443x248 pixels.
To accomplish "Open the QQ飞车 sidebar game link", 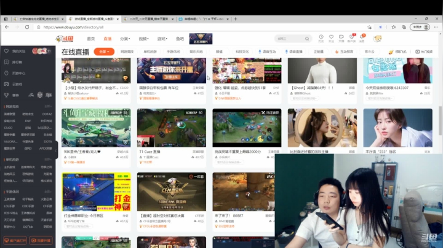I will (x=28, y=227).
